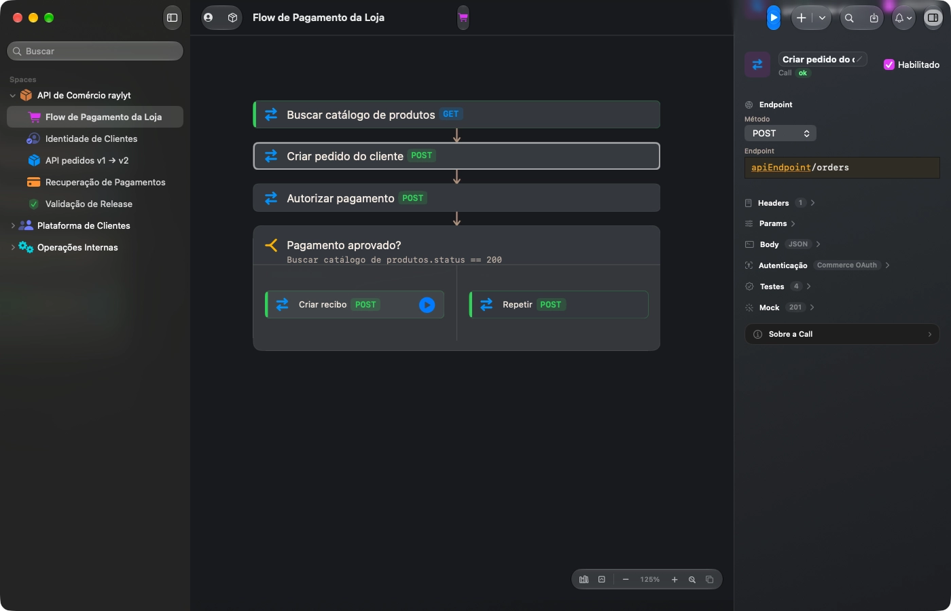
Task: Run the Criar recibo step play button
Action: (427, 305)
